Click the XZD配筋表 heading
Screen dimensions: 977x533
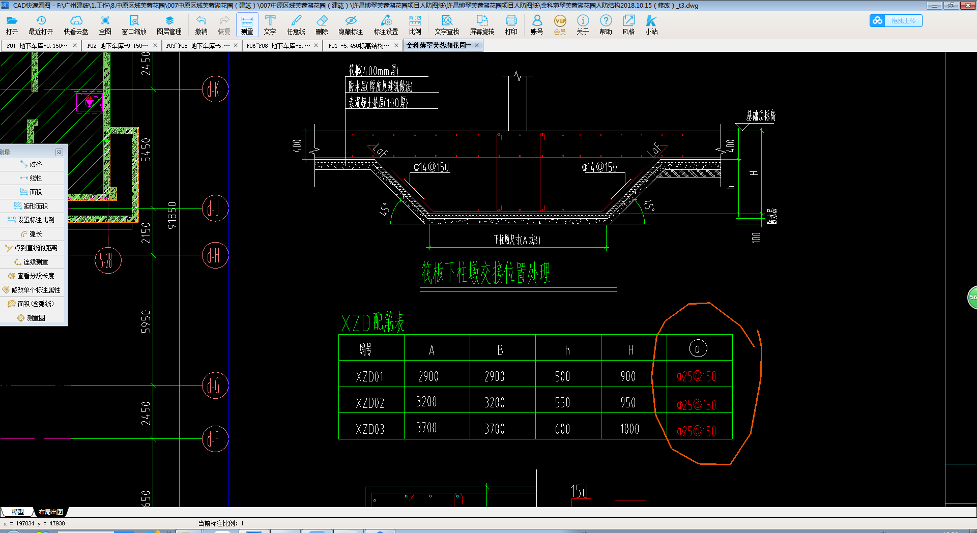point(373,322)
